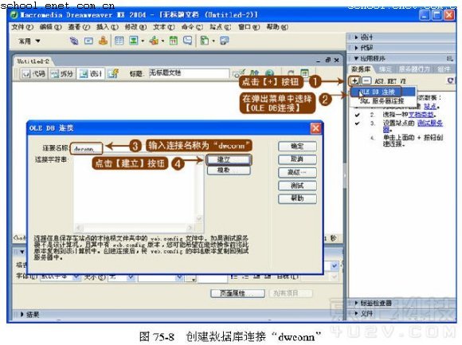The image size is (462, 345).
Task: Click the 取消 button
Action: coord(297,159)
